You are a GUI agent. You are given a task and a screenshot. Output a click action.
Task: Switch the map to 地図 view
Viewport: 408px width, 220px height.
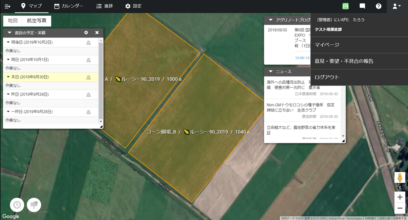pos(13,21)
